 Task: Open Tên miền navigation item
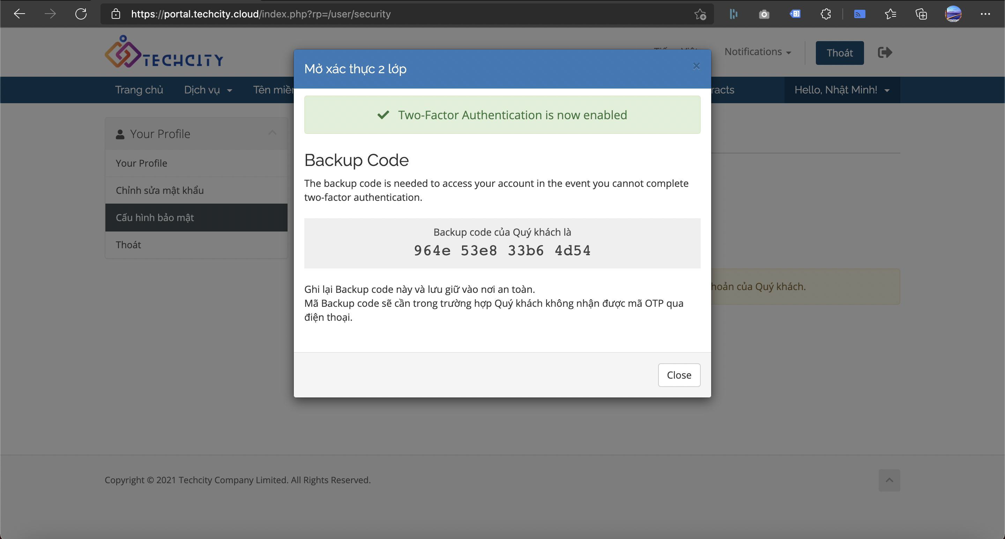point(274,90)
